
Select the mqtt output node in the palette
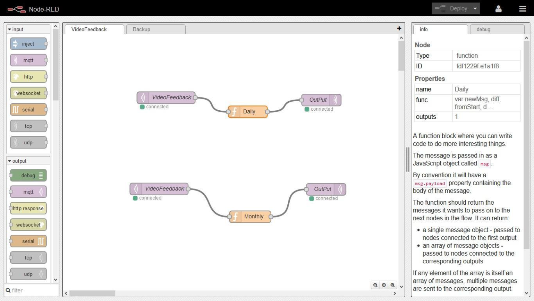(x=28, y=192)
